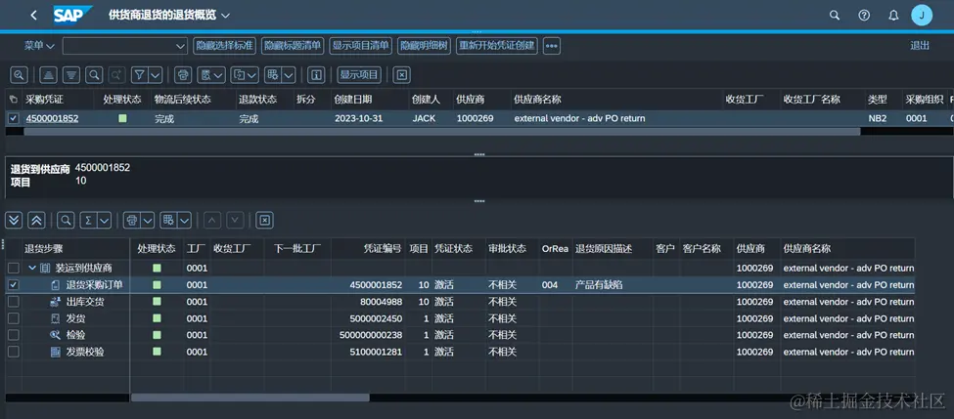Open the sum Σ dropdown arrow in lower toolbar
This screenshot has height=419, width=954.
pos(104,220)
